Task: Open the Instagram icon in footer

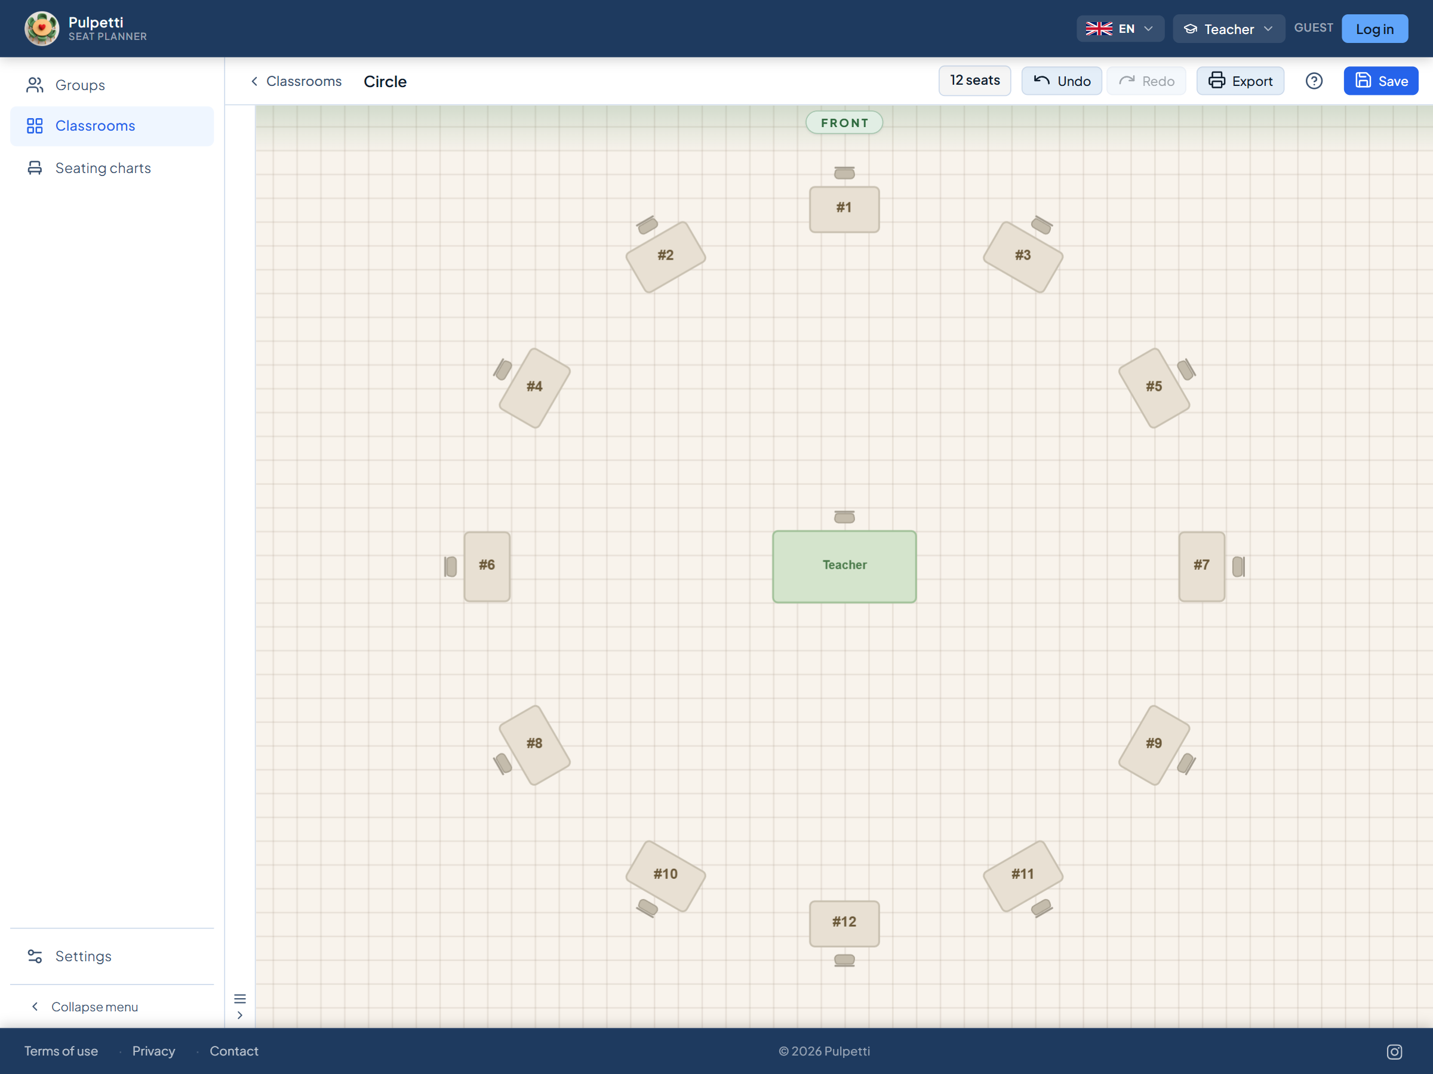Action: click(x=1394, y=1052)
